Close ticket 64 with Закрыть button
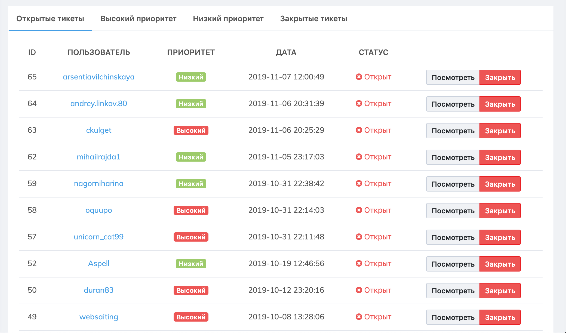 click(x=500, y=104)
